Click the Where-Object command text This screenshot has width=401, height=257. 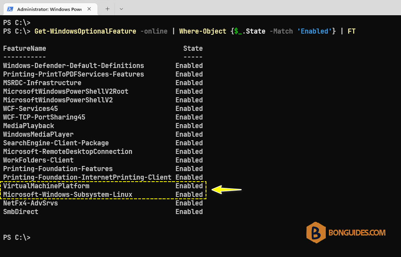pos(202,31)
